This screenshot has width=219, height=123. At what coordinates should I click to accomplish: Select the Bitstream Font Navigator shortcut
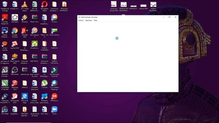tap(5, 72)
